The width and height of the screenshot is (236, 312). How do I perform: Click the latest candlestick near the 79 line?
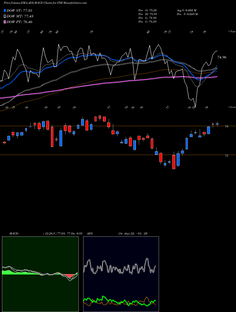pyautogui.click(x=217, y=124)
